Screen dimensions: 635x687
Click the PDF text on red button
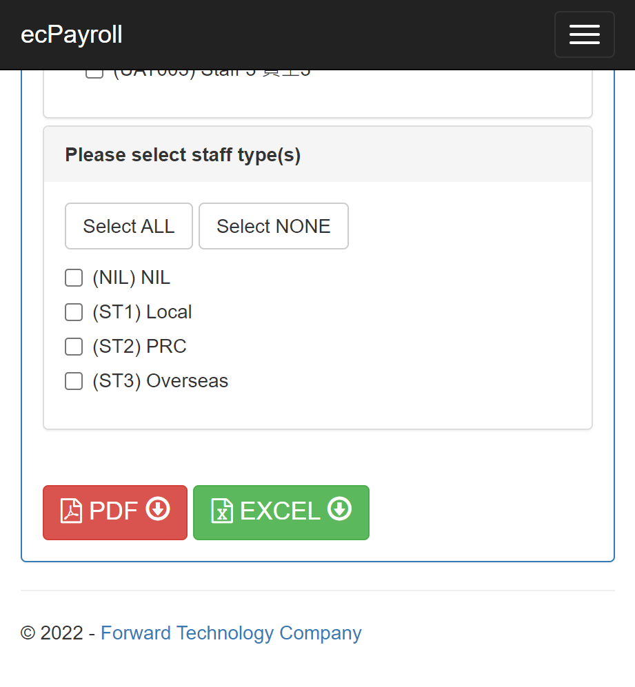tap(113, 511)
